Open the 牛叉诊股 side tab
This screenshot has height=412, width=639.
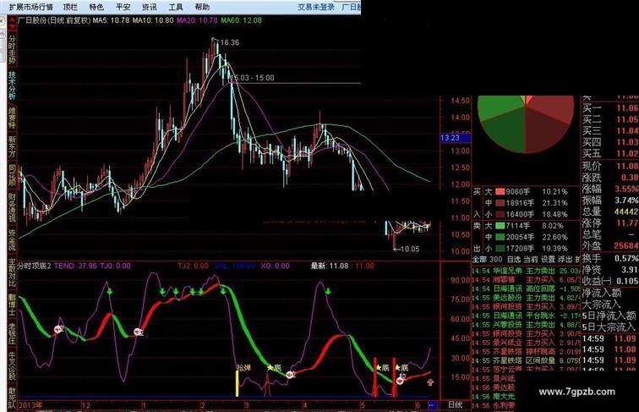(12, 365)
